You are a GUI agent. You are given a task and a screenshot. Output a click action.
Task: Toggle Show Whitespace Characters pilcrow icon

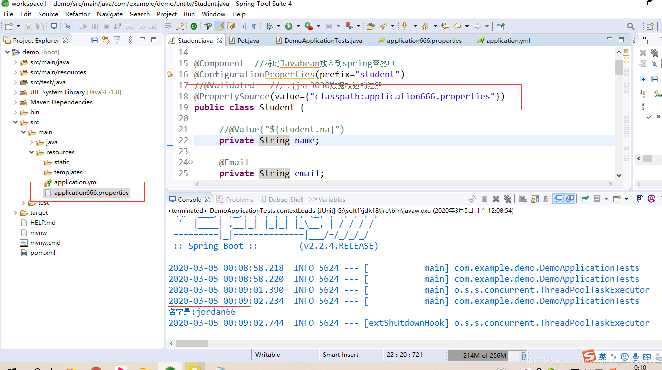253,26
